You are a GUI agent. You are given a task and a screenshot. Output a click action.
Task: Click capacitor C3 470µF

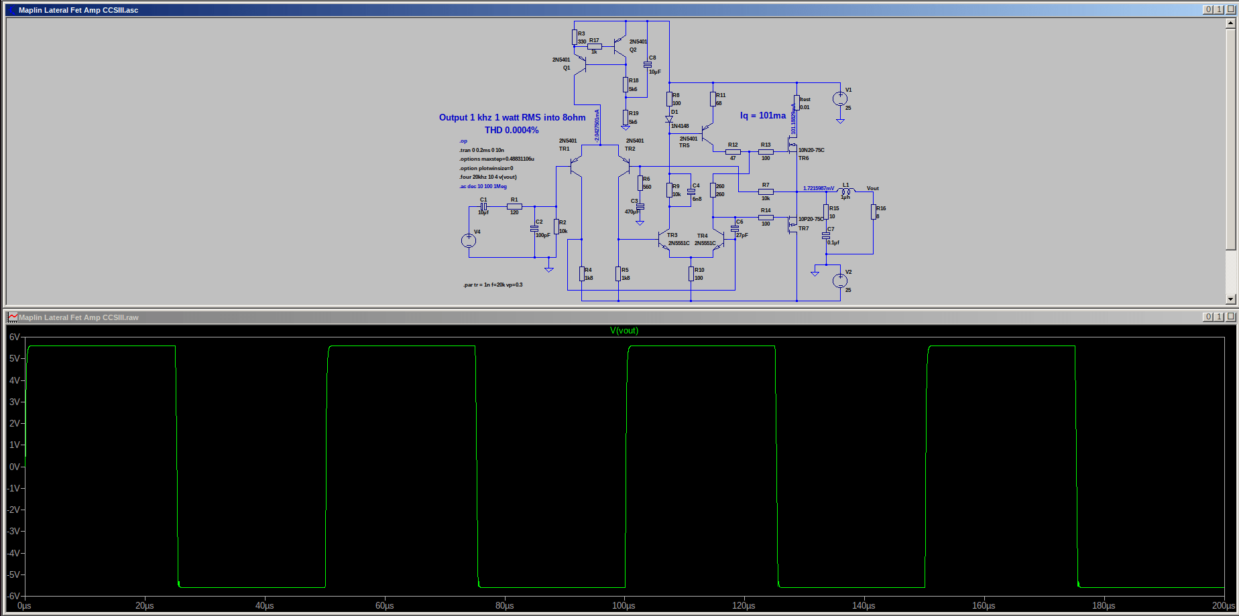[640, 206]
